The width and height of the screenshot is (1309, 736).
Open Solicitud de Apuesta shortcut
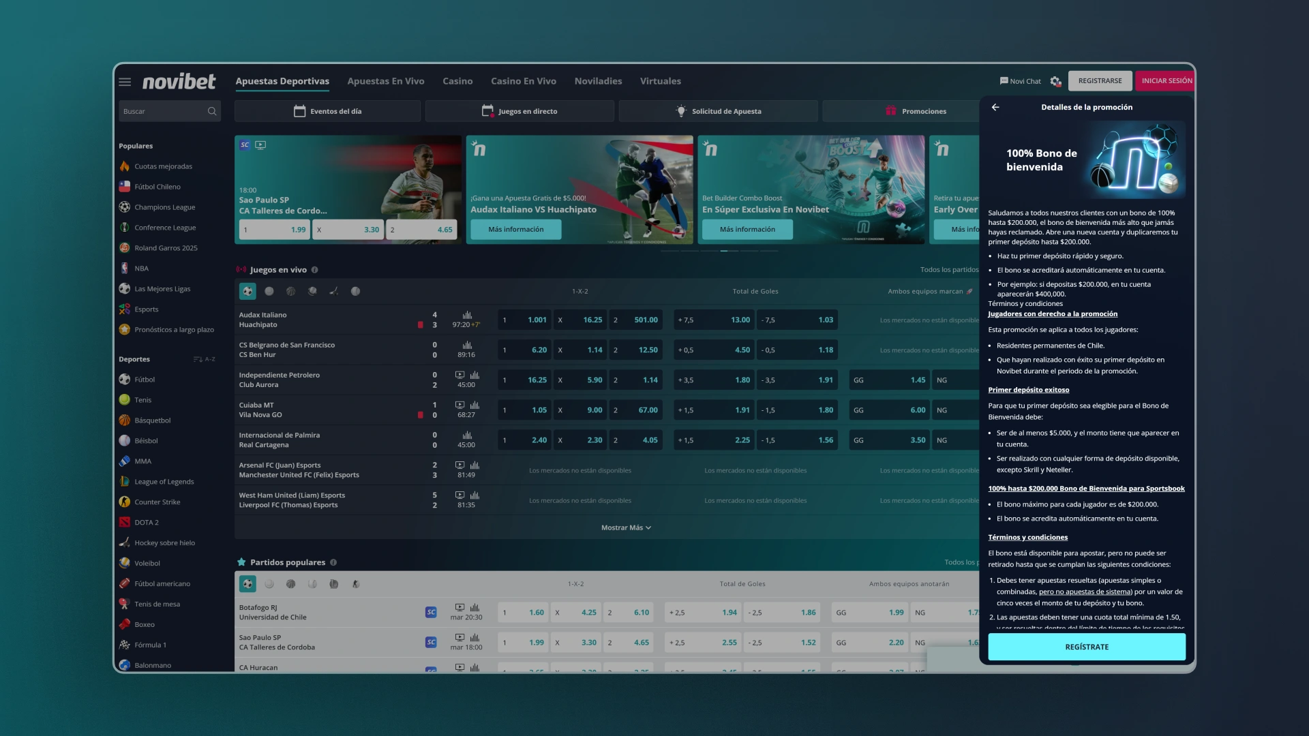tap(718, 111)
